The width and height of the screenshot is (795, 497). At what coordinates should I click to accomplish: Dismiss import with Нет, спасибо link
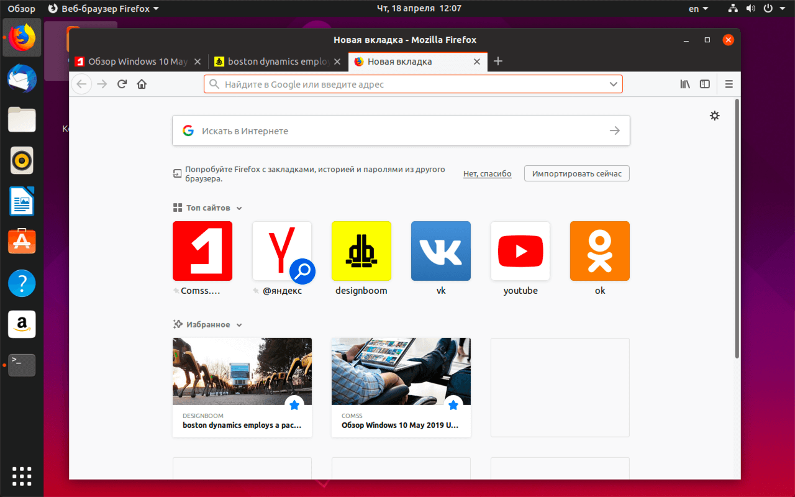pyautogui.click(x=488, y=174)
